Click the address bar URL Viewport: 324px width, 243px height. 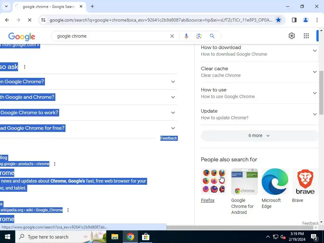[161, 20]
